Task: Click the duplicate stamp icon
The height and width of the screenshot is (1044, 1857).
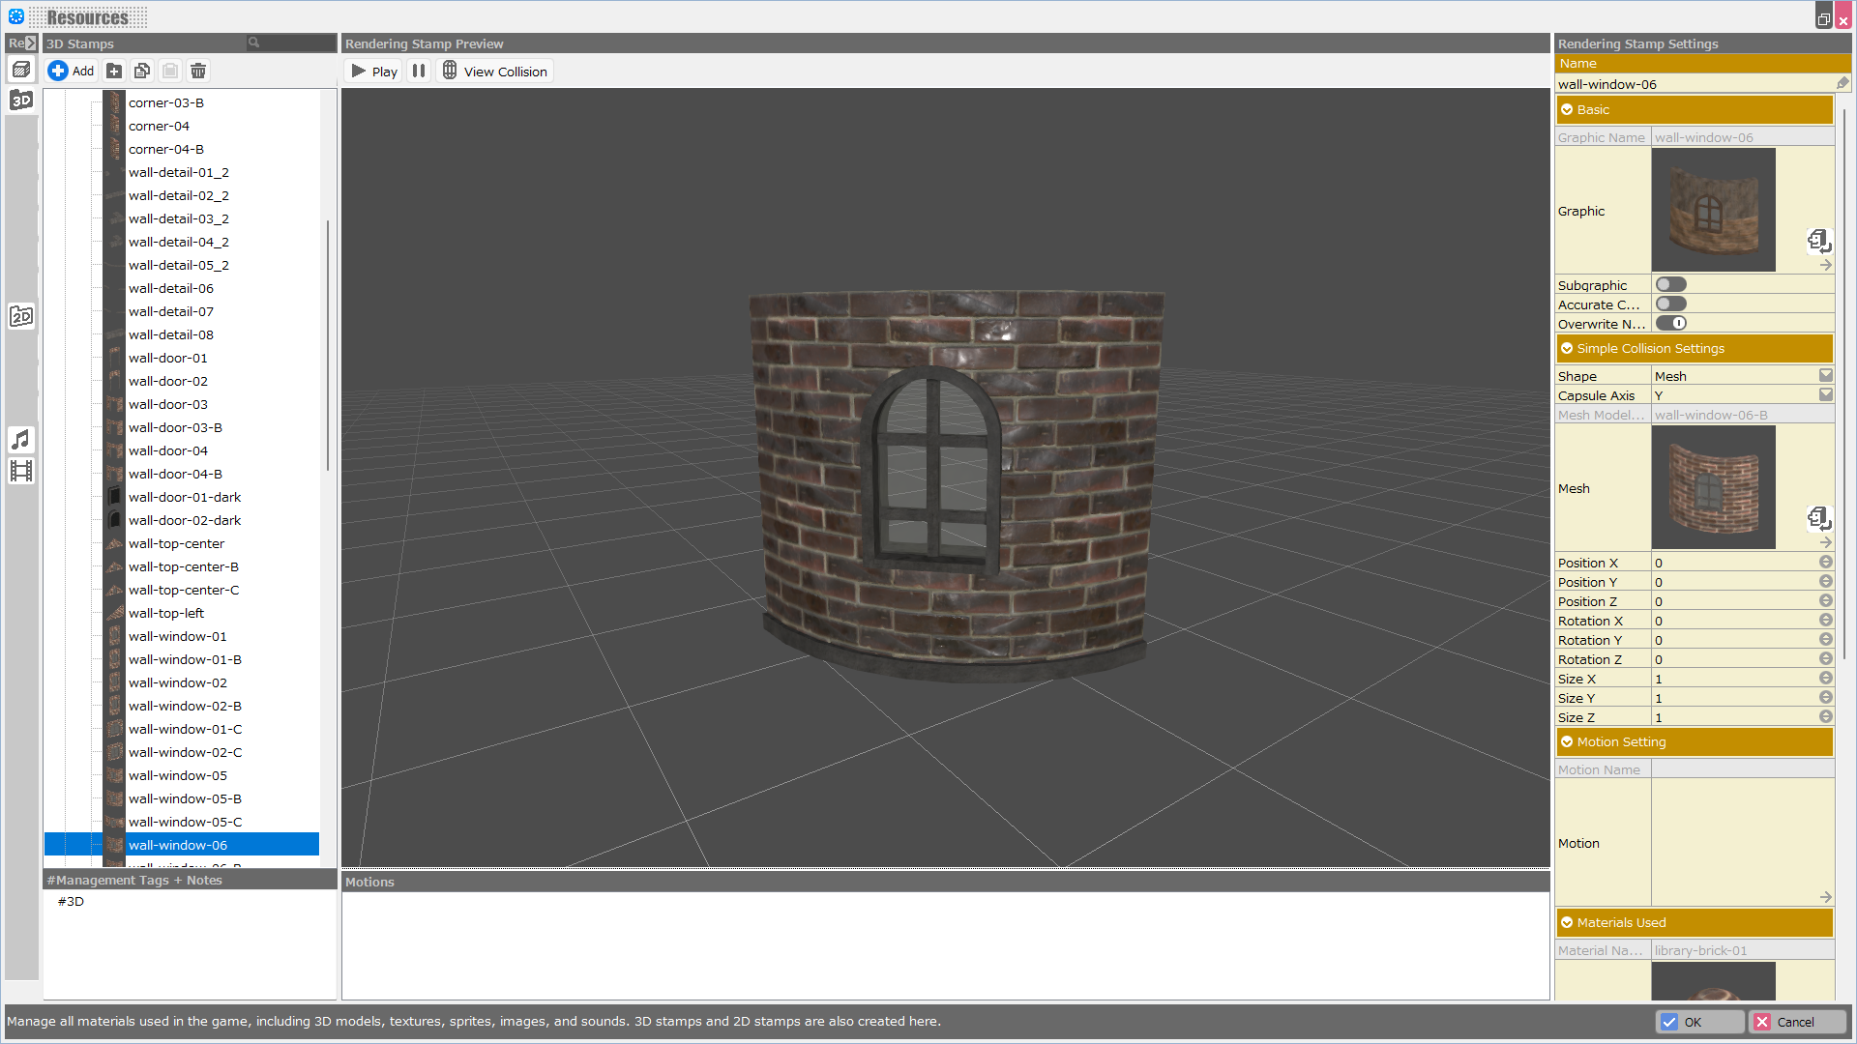Action: point(142,71)
